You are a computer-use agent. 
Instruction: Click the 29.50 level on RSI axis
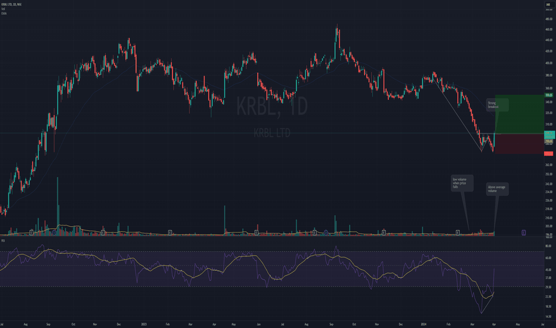549,287
